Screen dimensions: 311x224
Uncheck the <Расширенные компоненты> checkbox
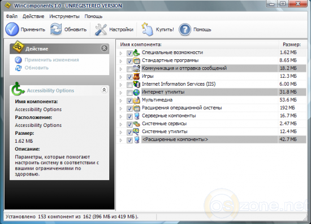coord(129,140)
